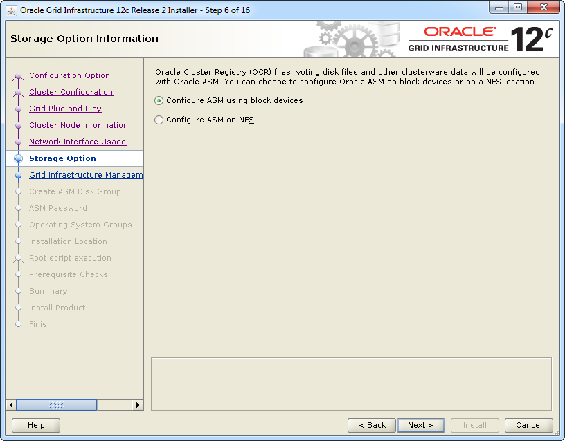The width and height of the screenshot is (565, 441).
Task: Click the empty message pane at the bottom
Action: 351,383
